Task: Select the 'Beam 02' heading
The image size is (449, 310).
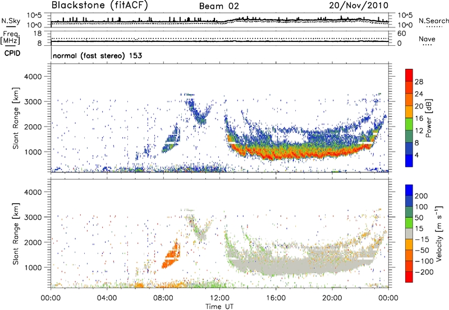Action: pyautogui.click(x=219, y=6)
